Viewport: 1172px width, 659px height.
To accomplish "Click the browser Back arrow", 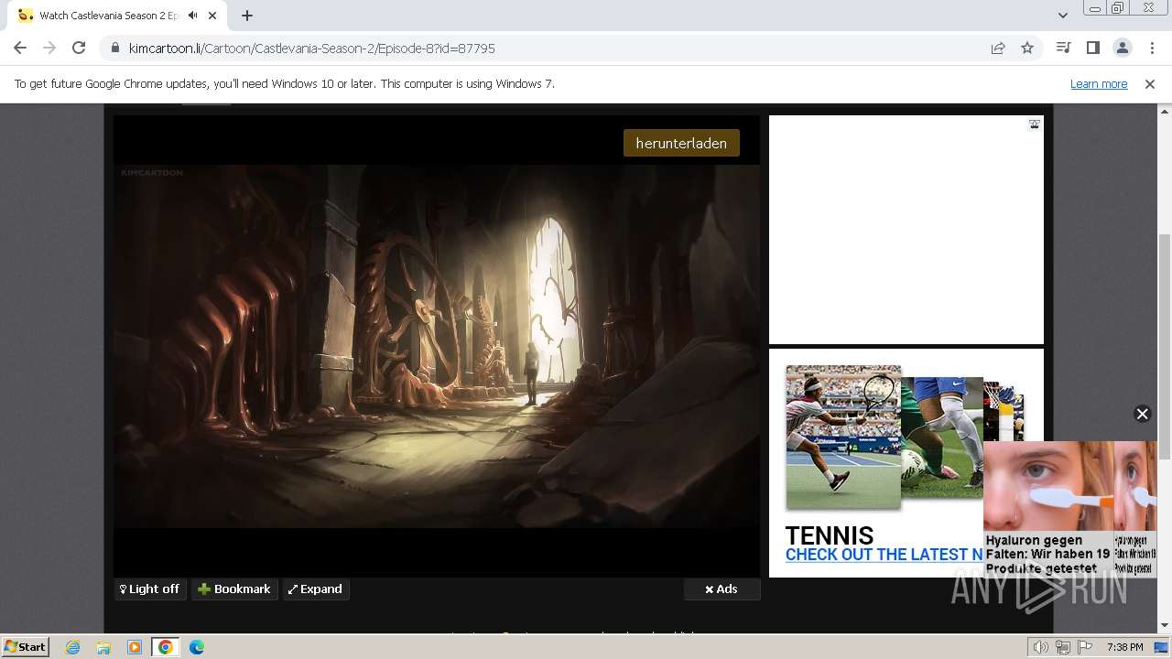I will click(x=20, y=49).
